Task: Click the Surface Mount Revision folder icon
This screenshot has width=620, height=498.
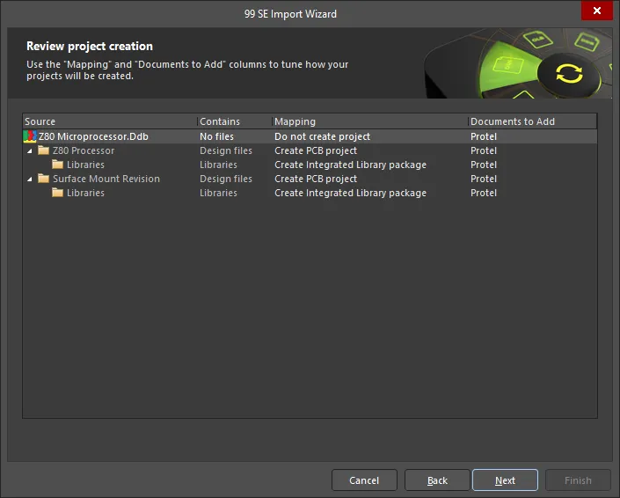Action: click(43, 179)
